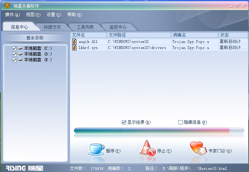The image size is (249, 172).
Task: Open the 设置(S) menu
Action: coord(54,15)
